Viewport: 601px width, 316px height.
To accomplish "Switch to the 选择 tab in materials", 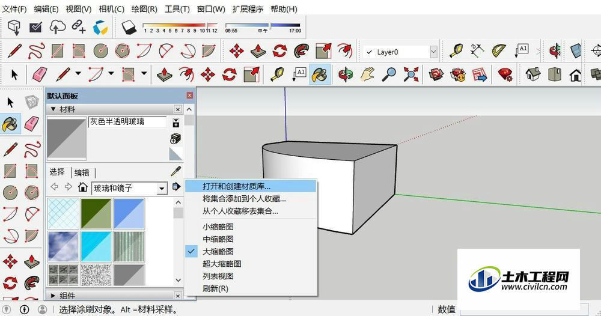I will coord(58,172).
